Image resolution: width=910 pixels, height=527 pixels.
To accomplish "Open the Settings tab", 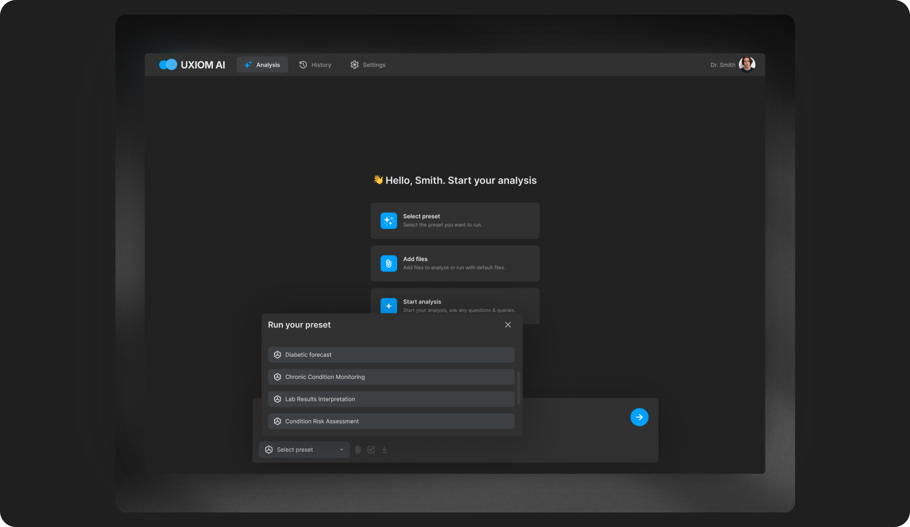I will 368,65.
